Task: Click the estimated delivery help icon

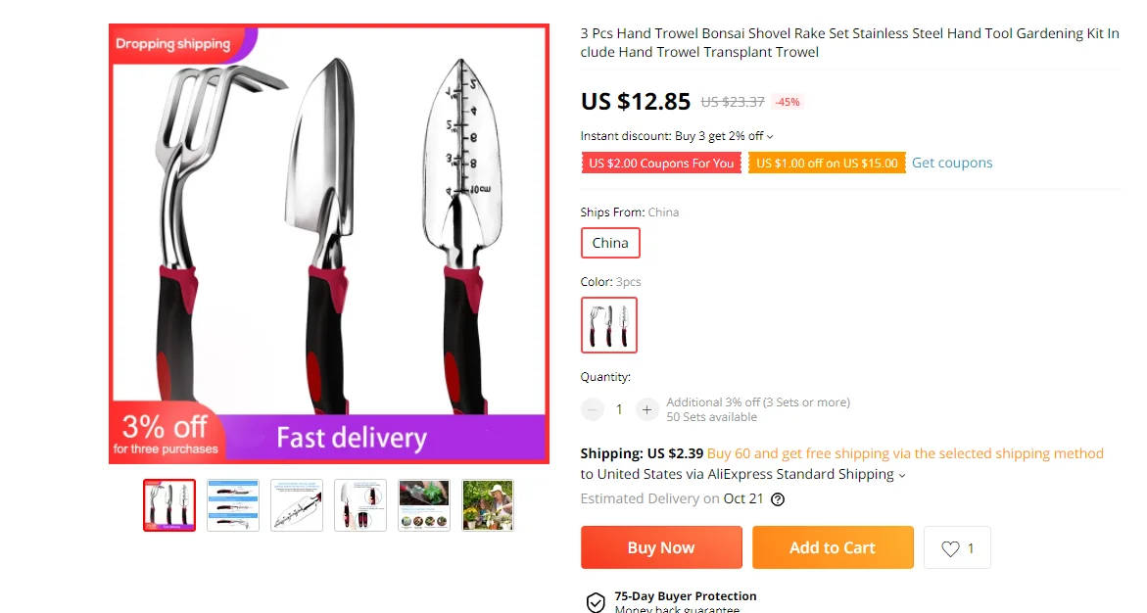Action: pyautogui.click(x=778, y=499)
